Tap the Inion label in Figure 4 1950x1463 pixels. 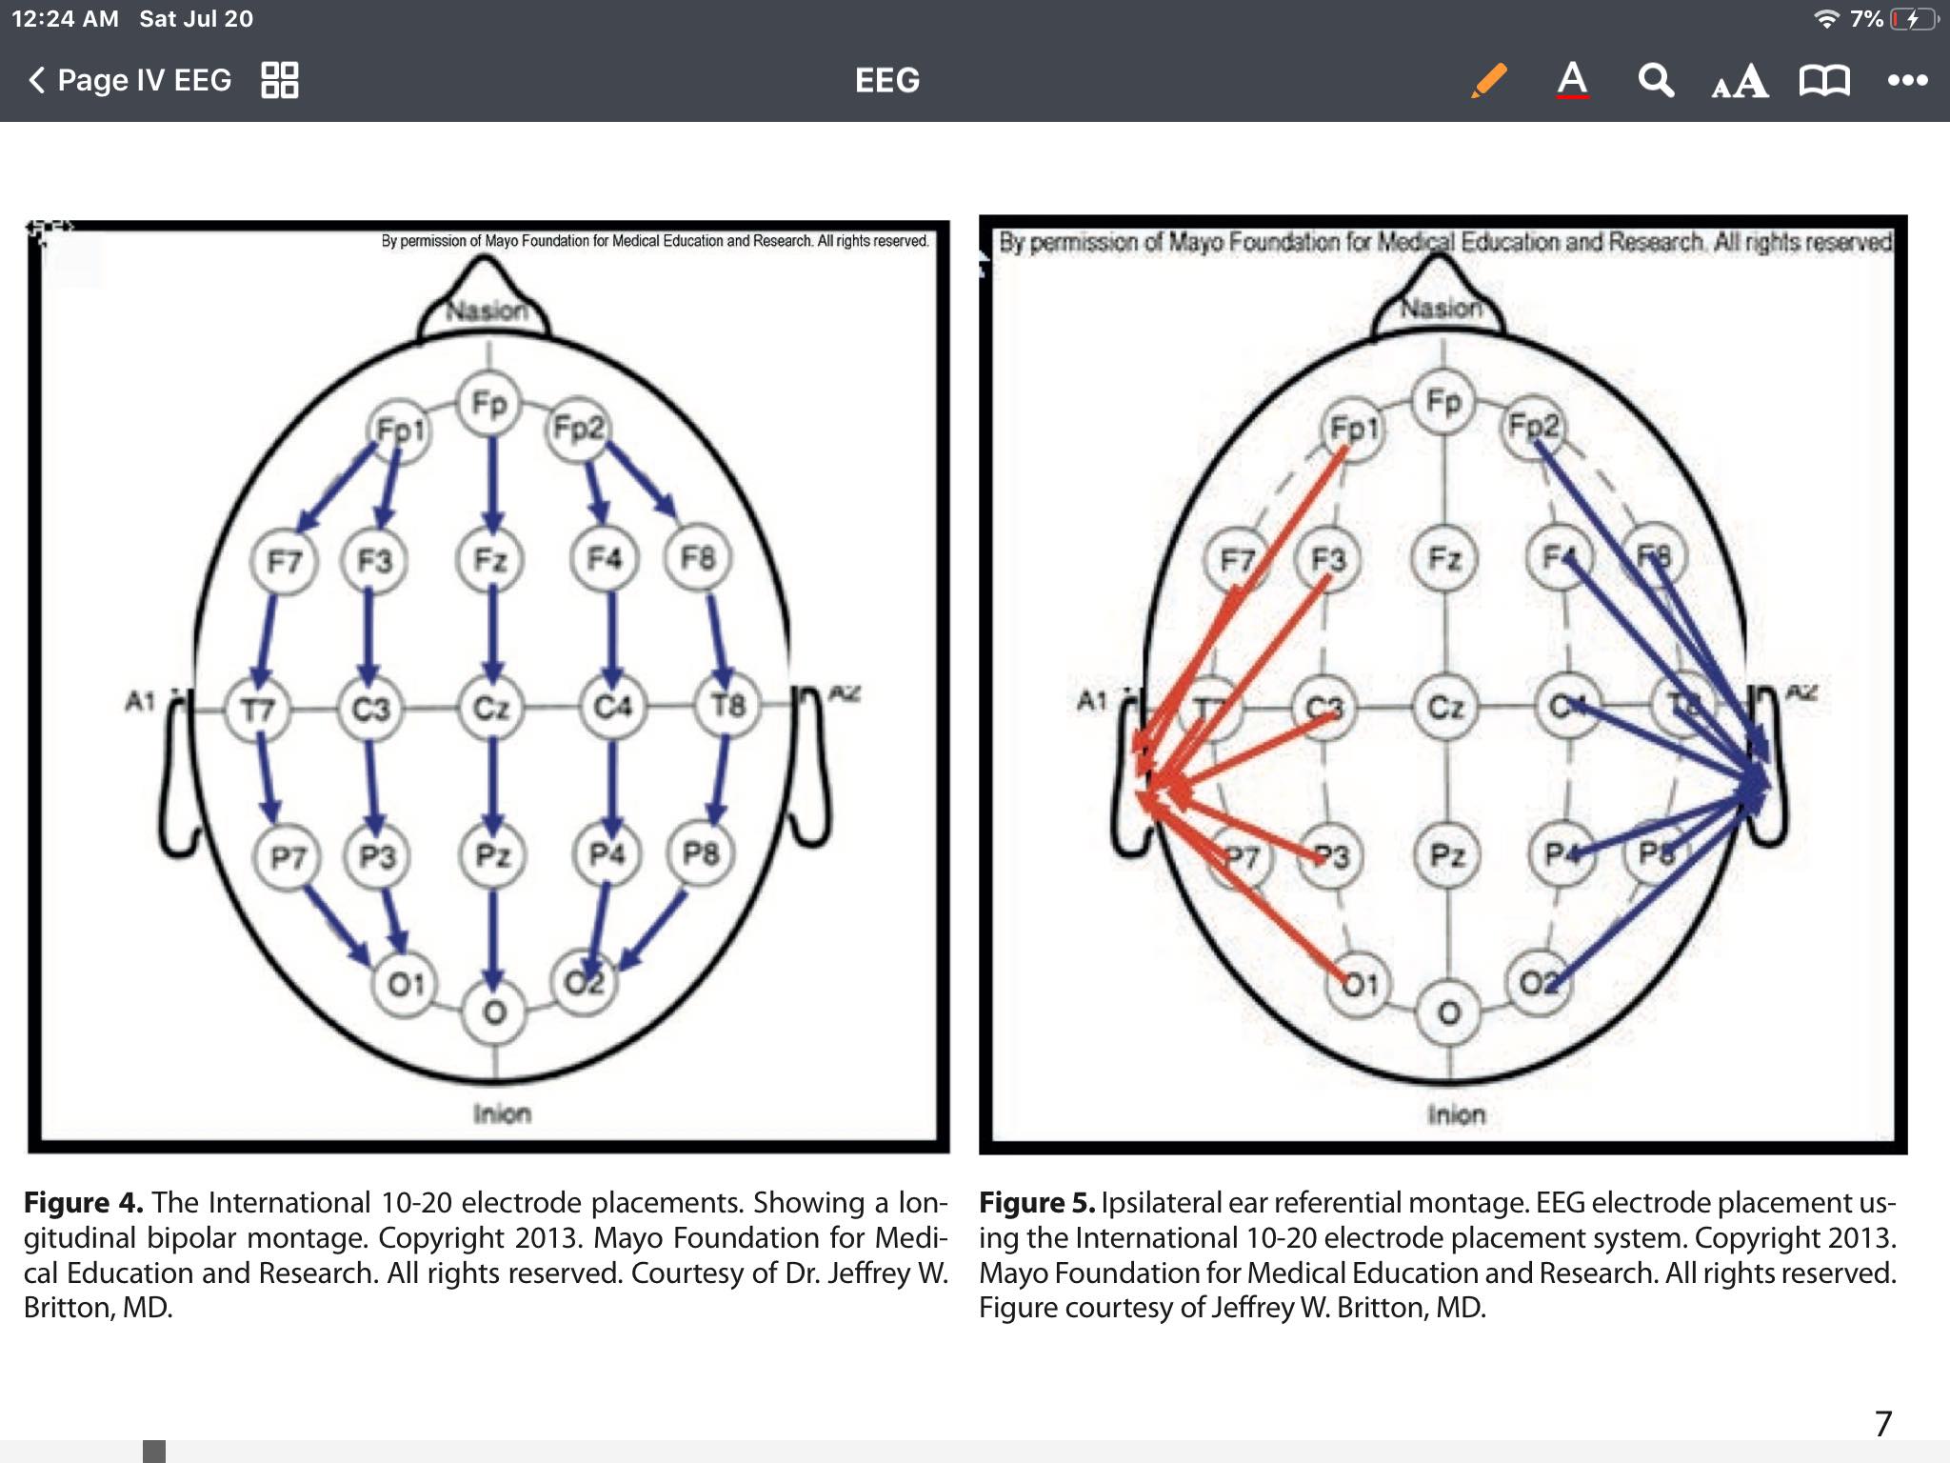pyautogui.click(x=502, y=1113)
